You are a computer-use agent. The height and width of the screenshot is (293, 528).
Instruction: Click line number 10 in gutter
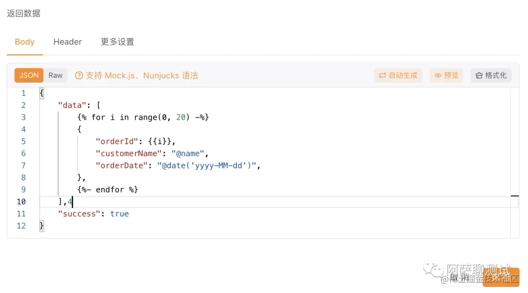point(21,202)
